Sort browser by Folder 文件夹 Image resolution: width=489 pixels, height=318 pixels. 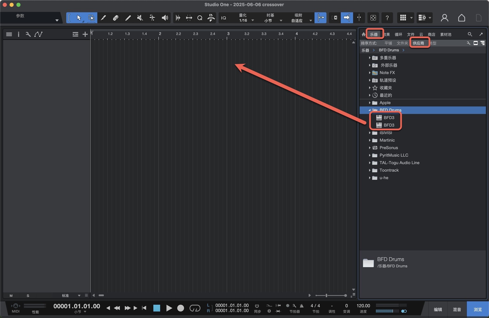[x=402, y=43]
